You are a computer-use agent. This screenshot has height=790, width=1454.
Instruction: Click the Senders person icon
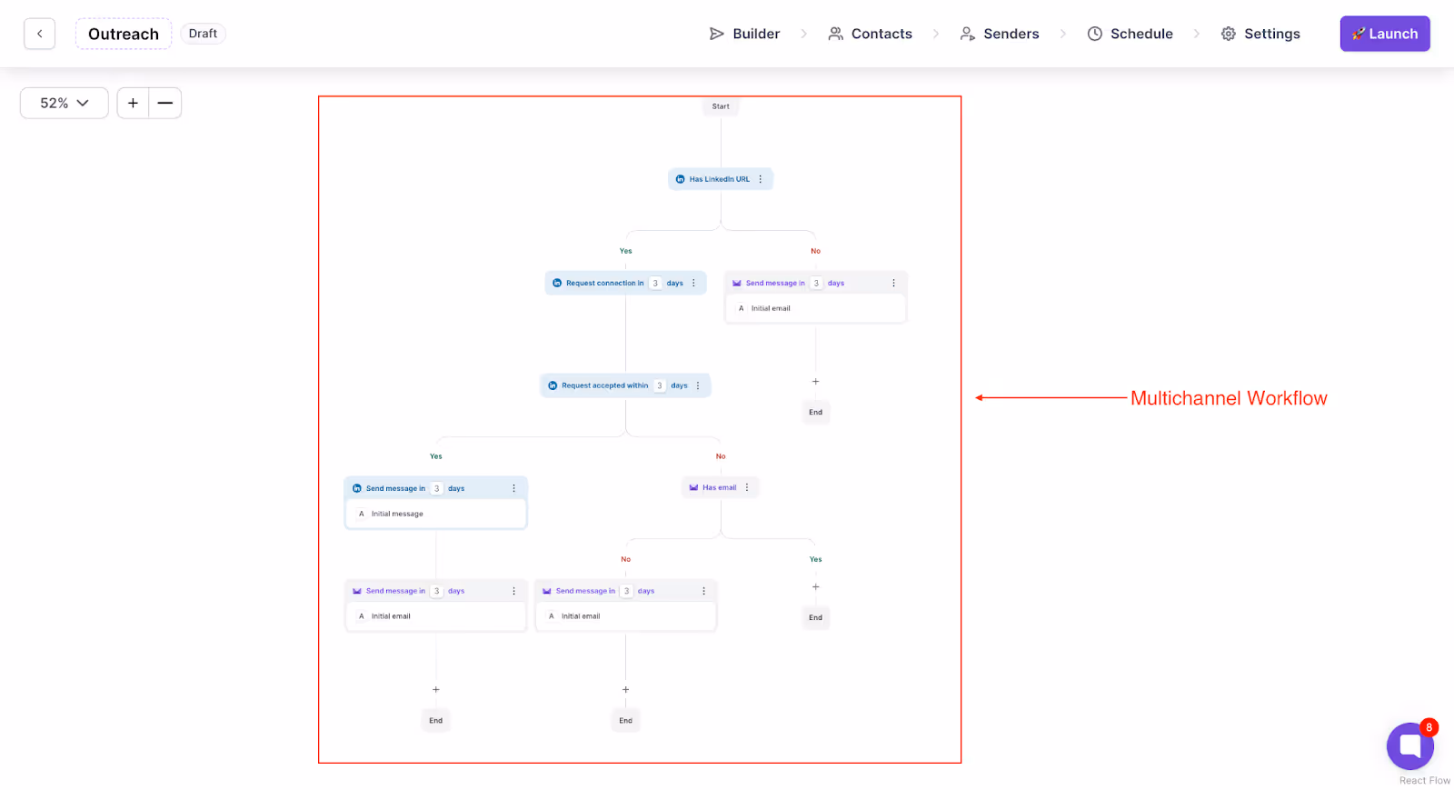click(968, 34)
